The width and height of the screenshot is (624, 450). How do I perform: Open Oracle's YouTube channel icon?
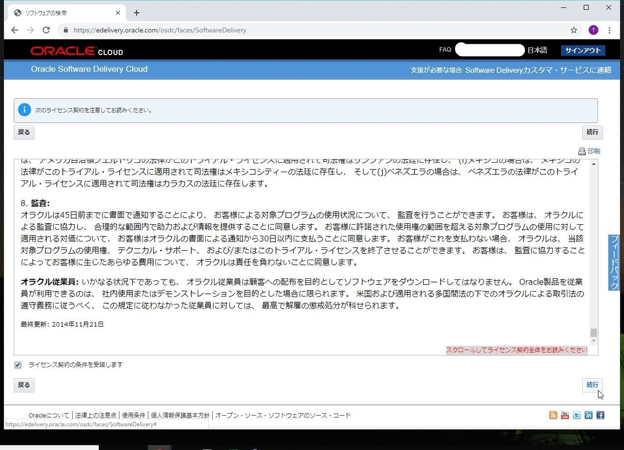565,415
